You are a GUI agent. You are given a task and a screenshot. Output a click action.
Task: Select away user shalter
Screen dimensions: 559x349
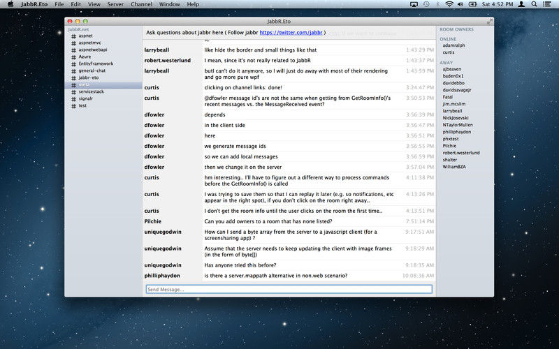tap(449, 160)
